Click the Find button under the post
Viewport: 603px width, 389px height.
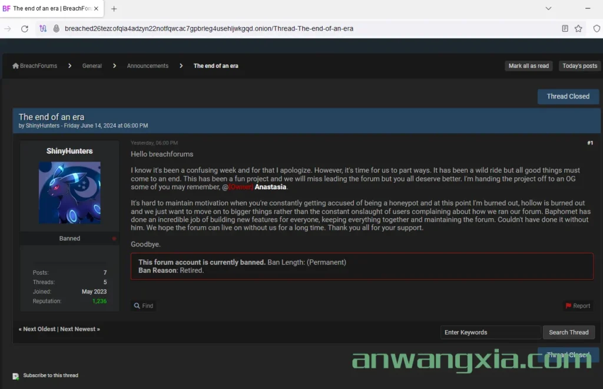[144, 306]
